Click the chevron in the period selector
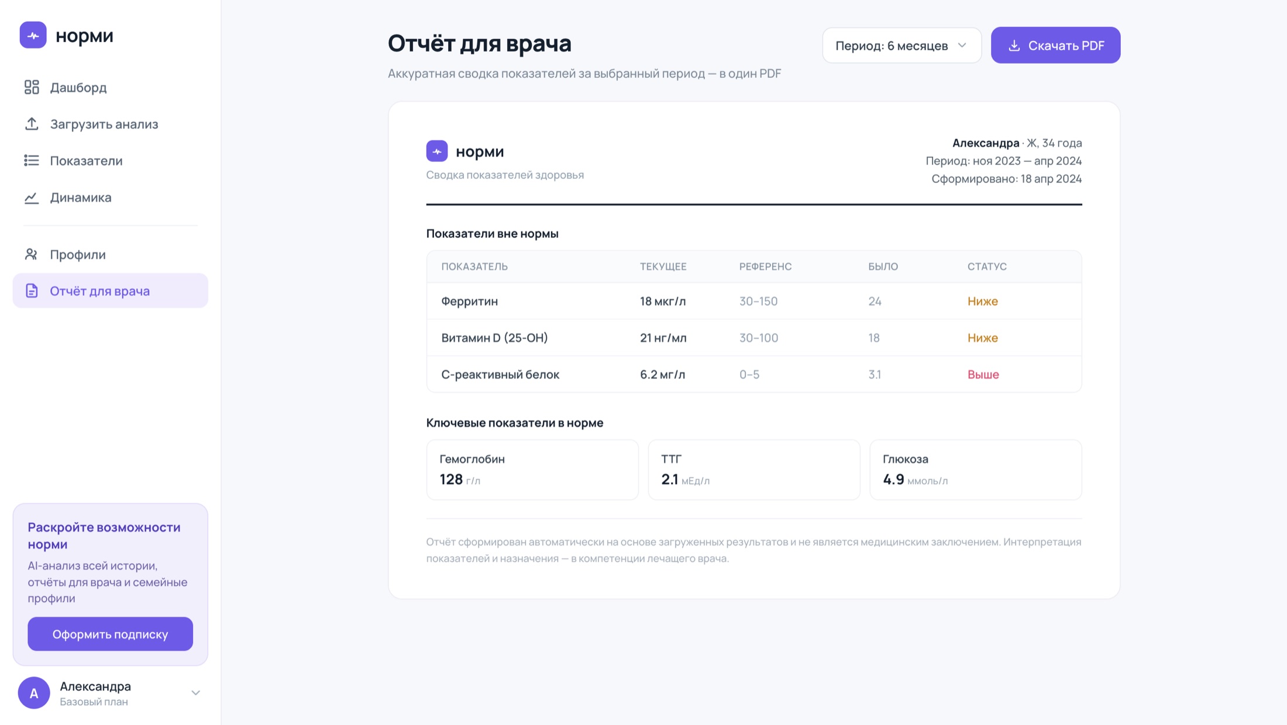 [962, 45]
